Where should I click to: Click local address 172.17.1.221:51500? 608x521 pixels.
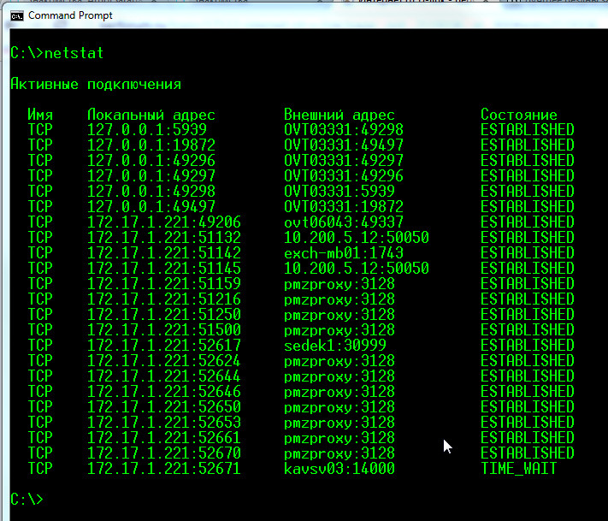click(x=164, y=330)
